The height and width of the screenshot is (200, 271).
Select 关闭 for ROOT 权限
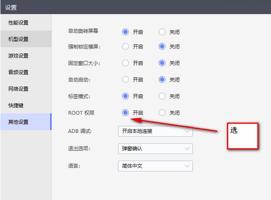click(x=162, y=113)
